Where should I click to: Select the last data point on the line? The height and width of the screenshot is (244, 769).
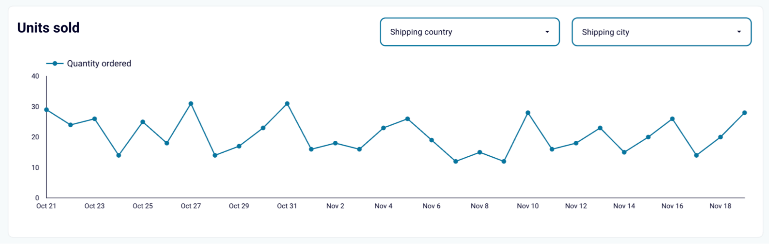[744, 113]
